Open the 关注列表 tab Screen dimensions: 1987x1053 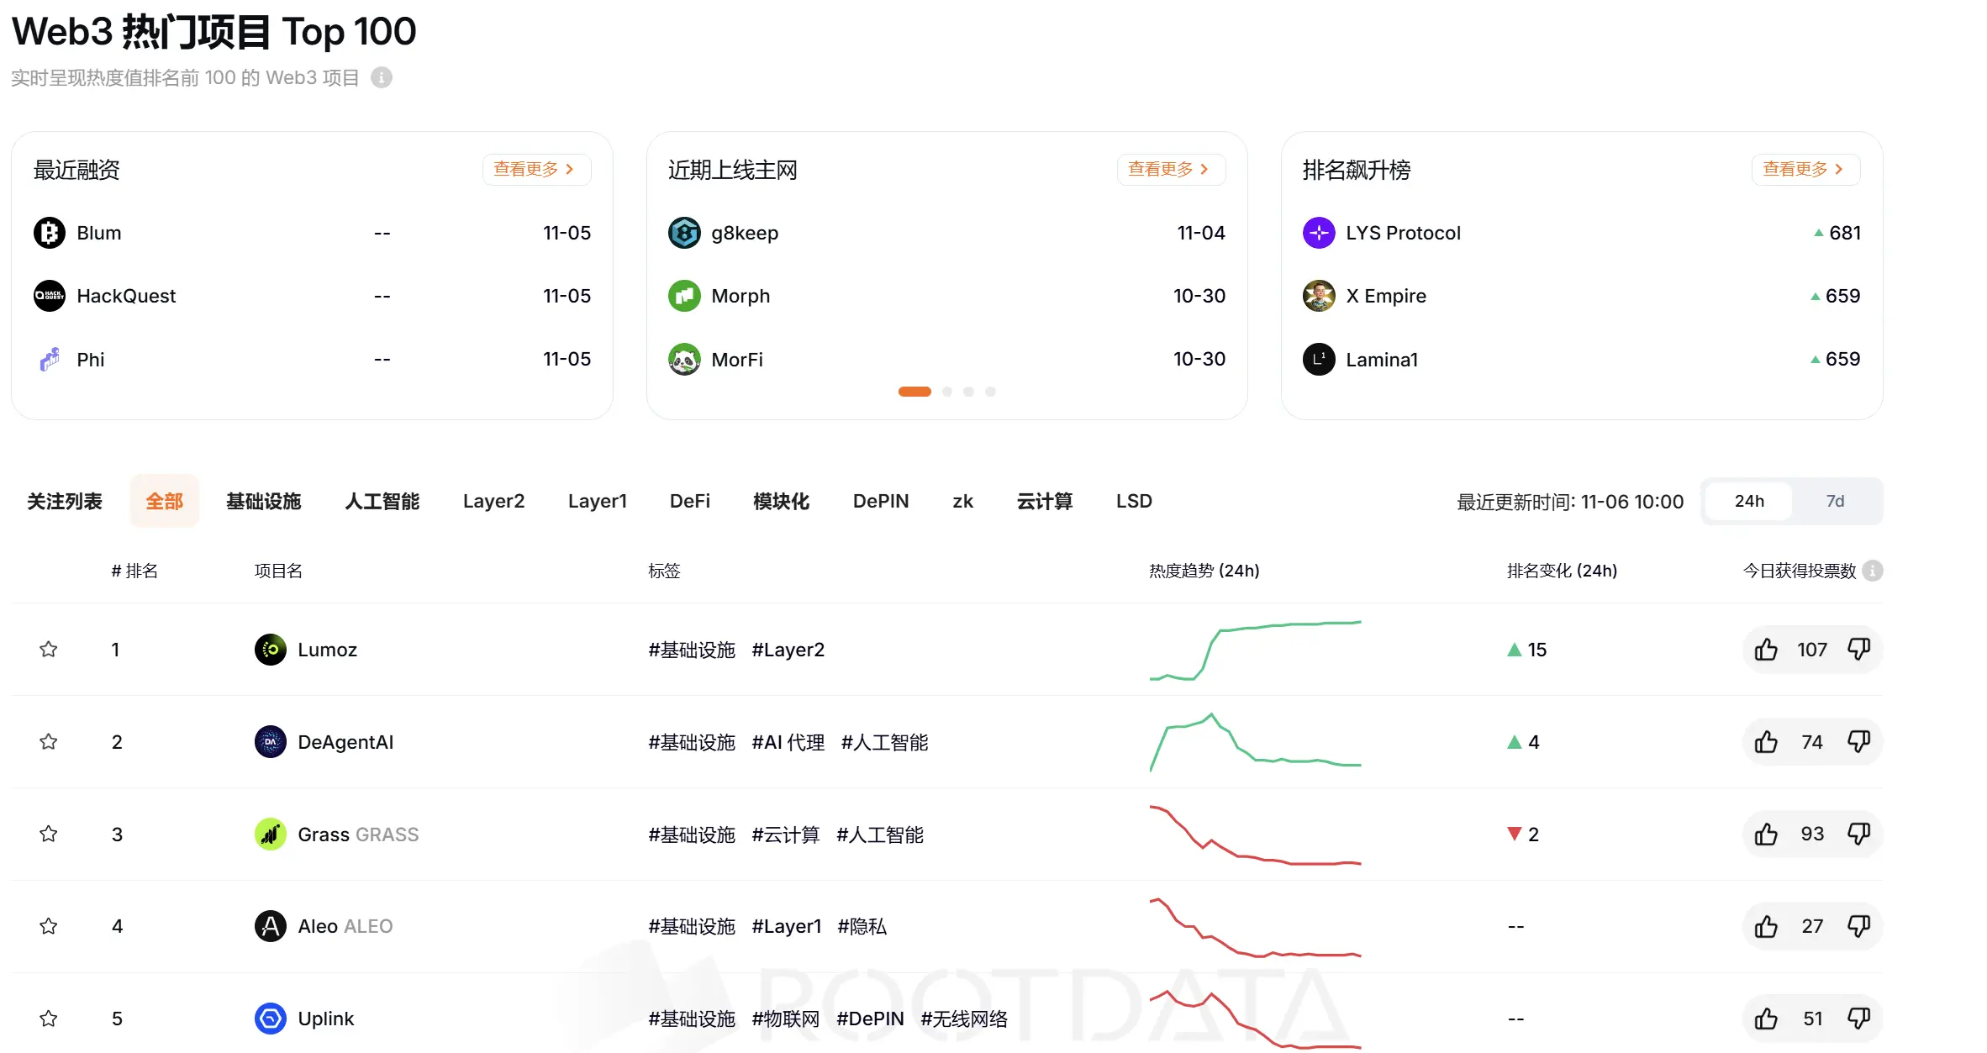click(x=66, y=501)
